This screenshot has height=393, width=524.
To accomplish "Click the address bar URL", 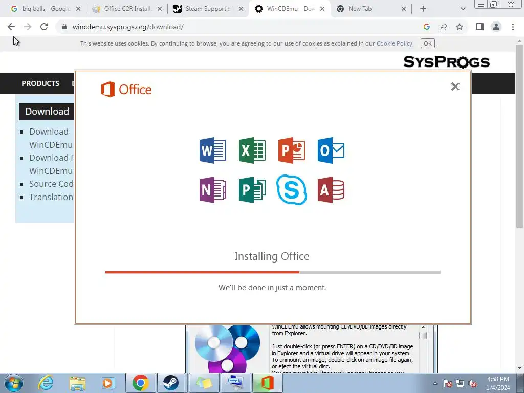I will [128, 27].
